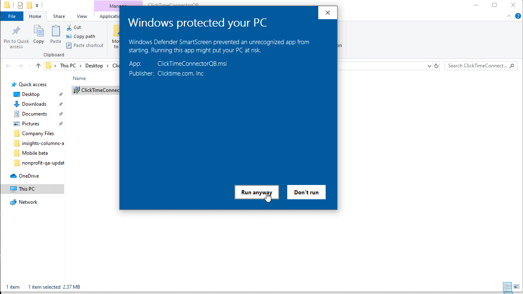Click the Pin to Quick access icon
The image size is (523, 294).
coord(16,31)
